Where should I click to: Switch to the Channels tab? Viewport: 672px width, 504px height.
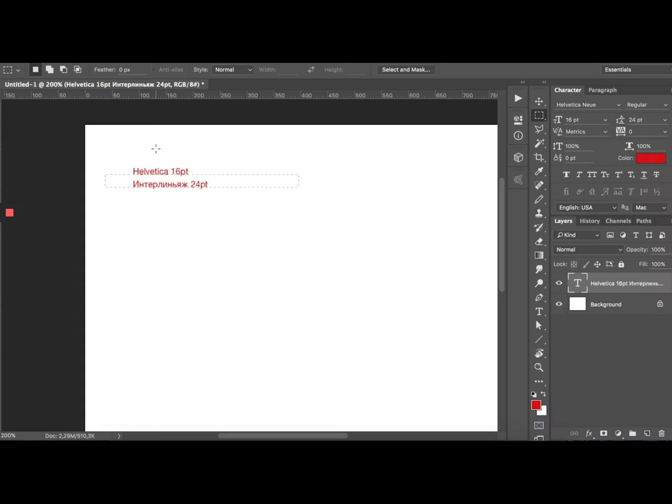tap(618, 221)
